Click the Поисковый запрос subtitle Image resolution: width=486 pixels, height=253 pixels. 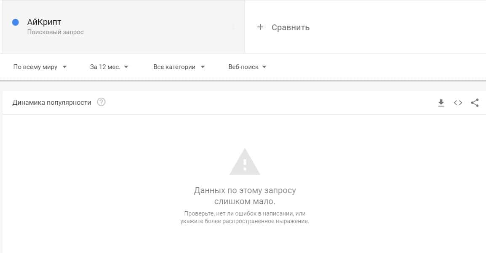(x=56, y=32)
